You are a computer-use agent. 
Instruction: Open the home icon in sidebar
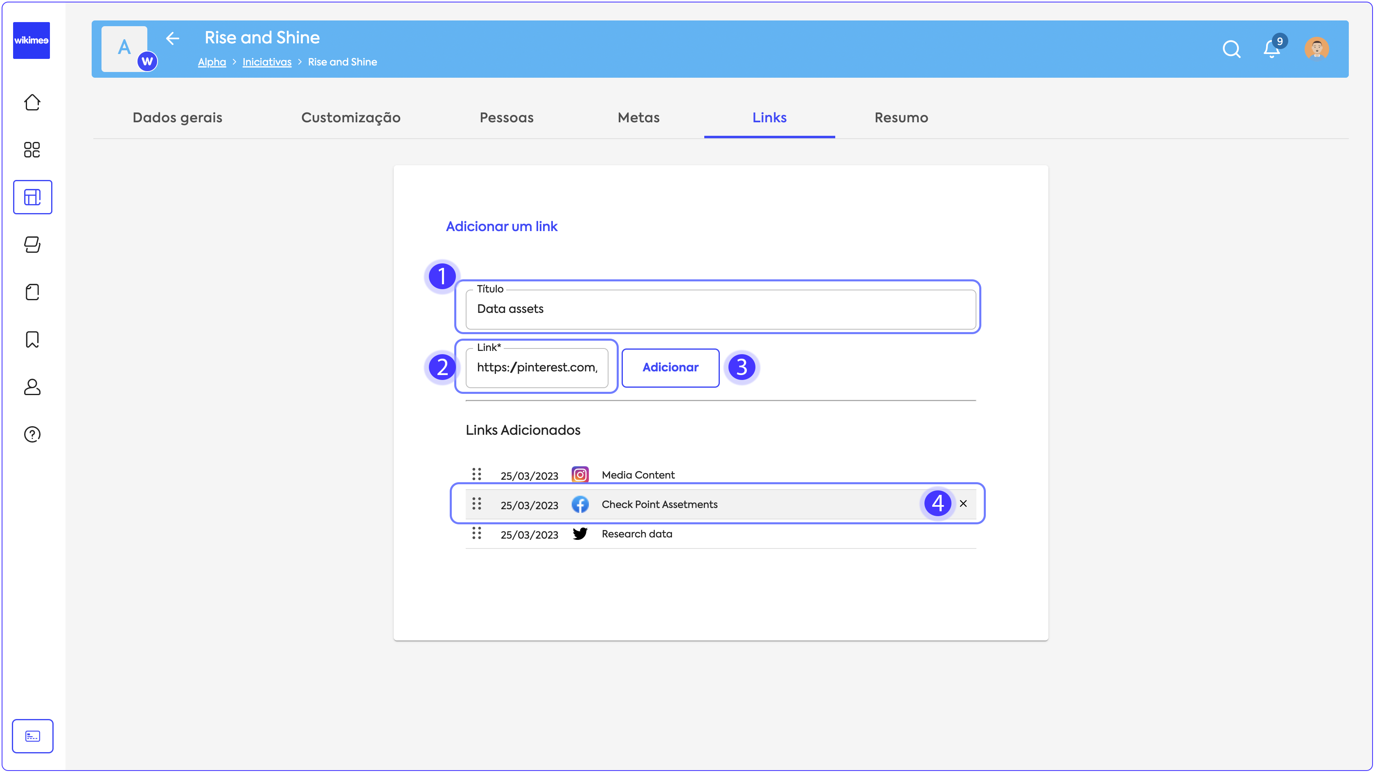point(32,102)
